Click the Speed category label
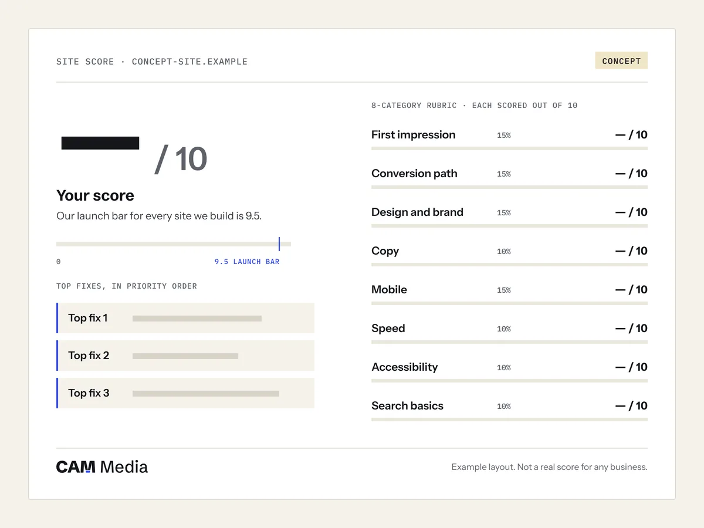Viewport: 704px width, 528px height. 388,329
